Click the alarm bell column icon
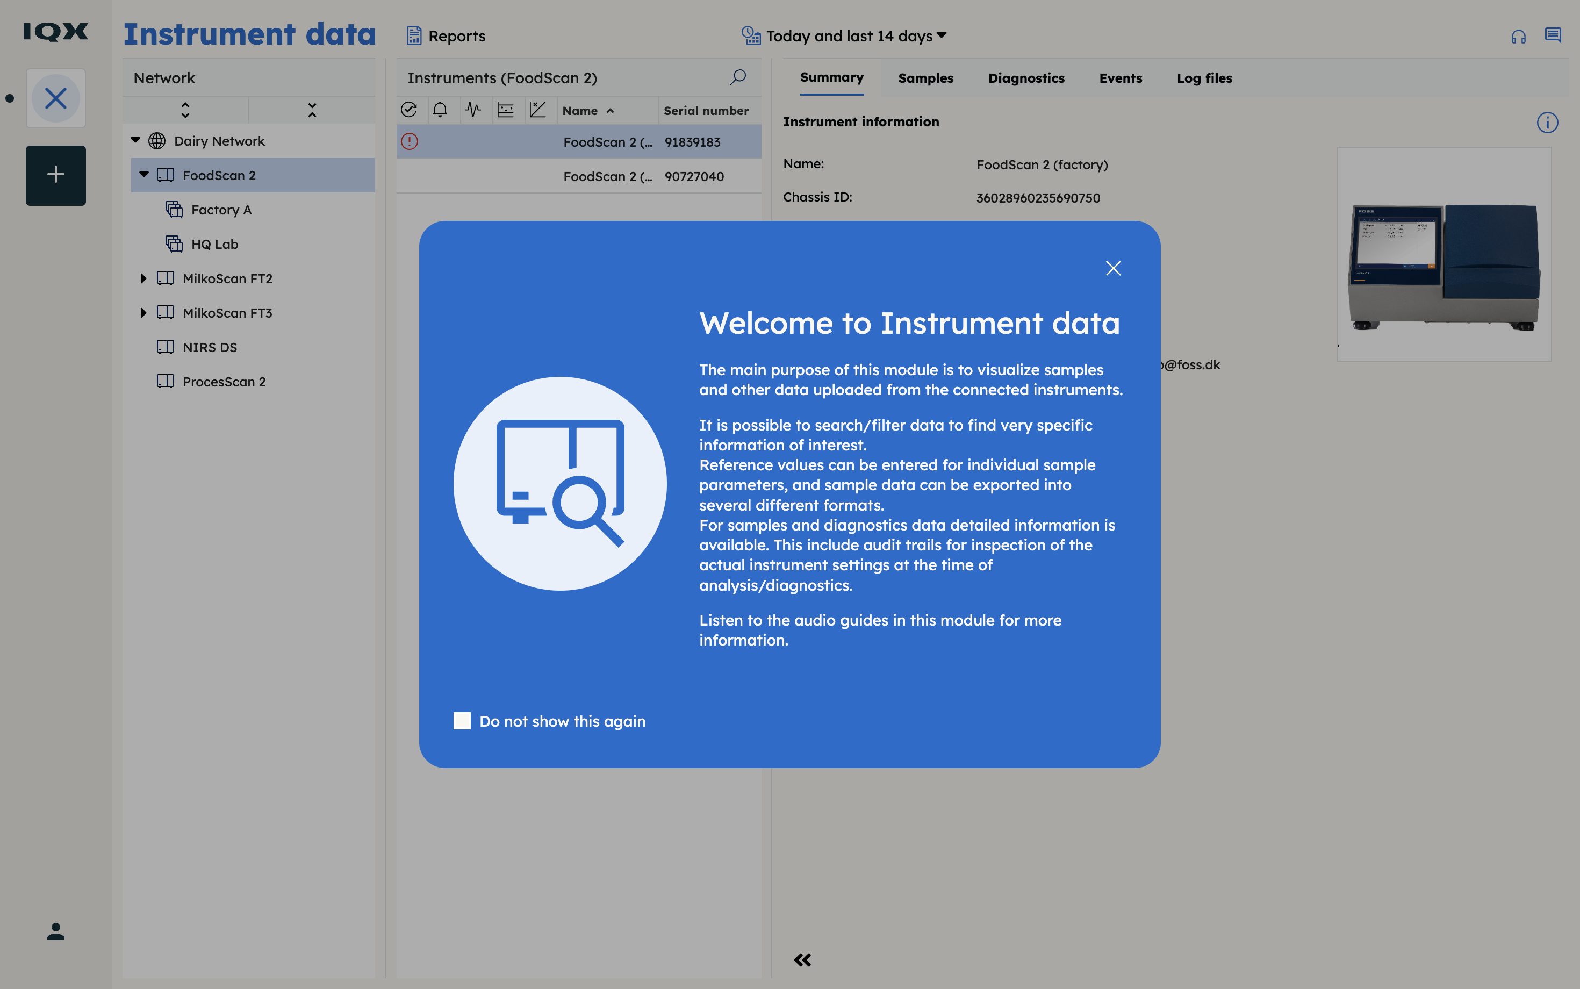The height and width of the screenshot is (989, 1580). (440, 110)
